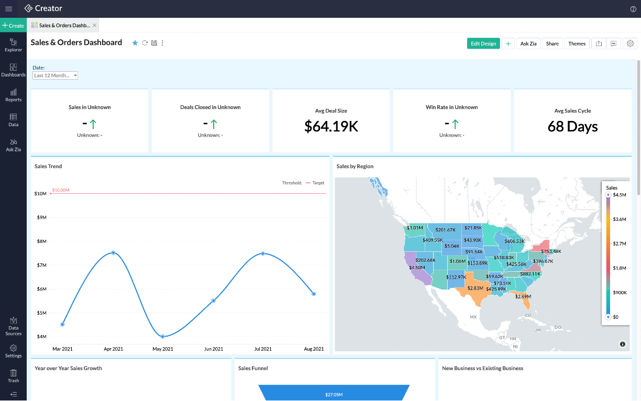
Task: Save a snapshot of the dashboard
Action: pos(154,43)
